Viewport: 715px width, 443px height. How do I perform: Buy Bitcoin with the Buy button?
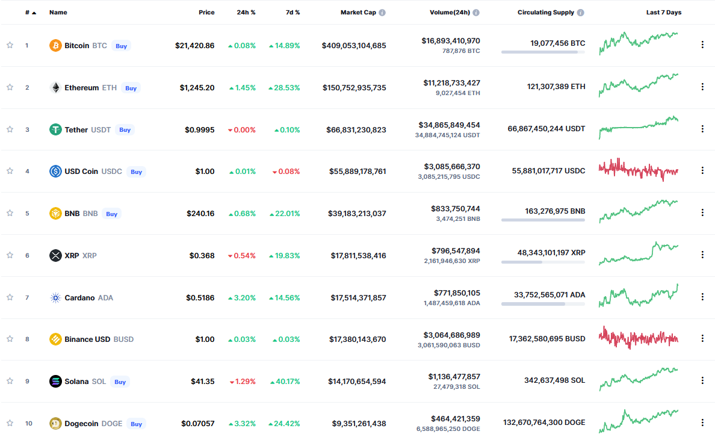(x=122, y=46)
